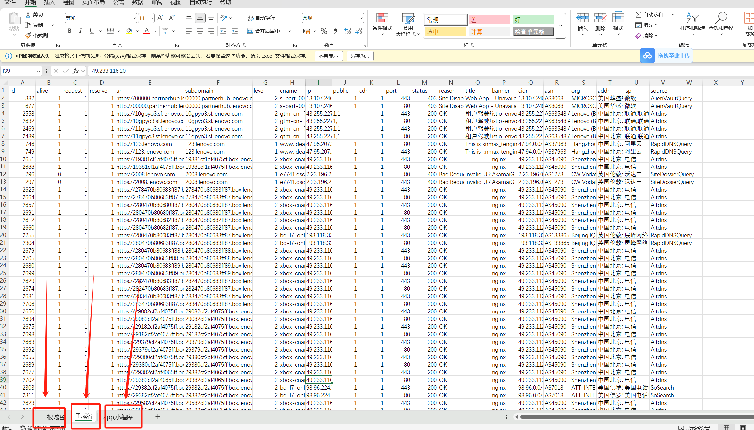Open Find and Select (查找和选择)

tap(721, 24)
